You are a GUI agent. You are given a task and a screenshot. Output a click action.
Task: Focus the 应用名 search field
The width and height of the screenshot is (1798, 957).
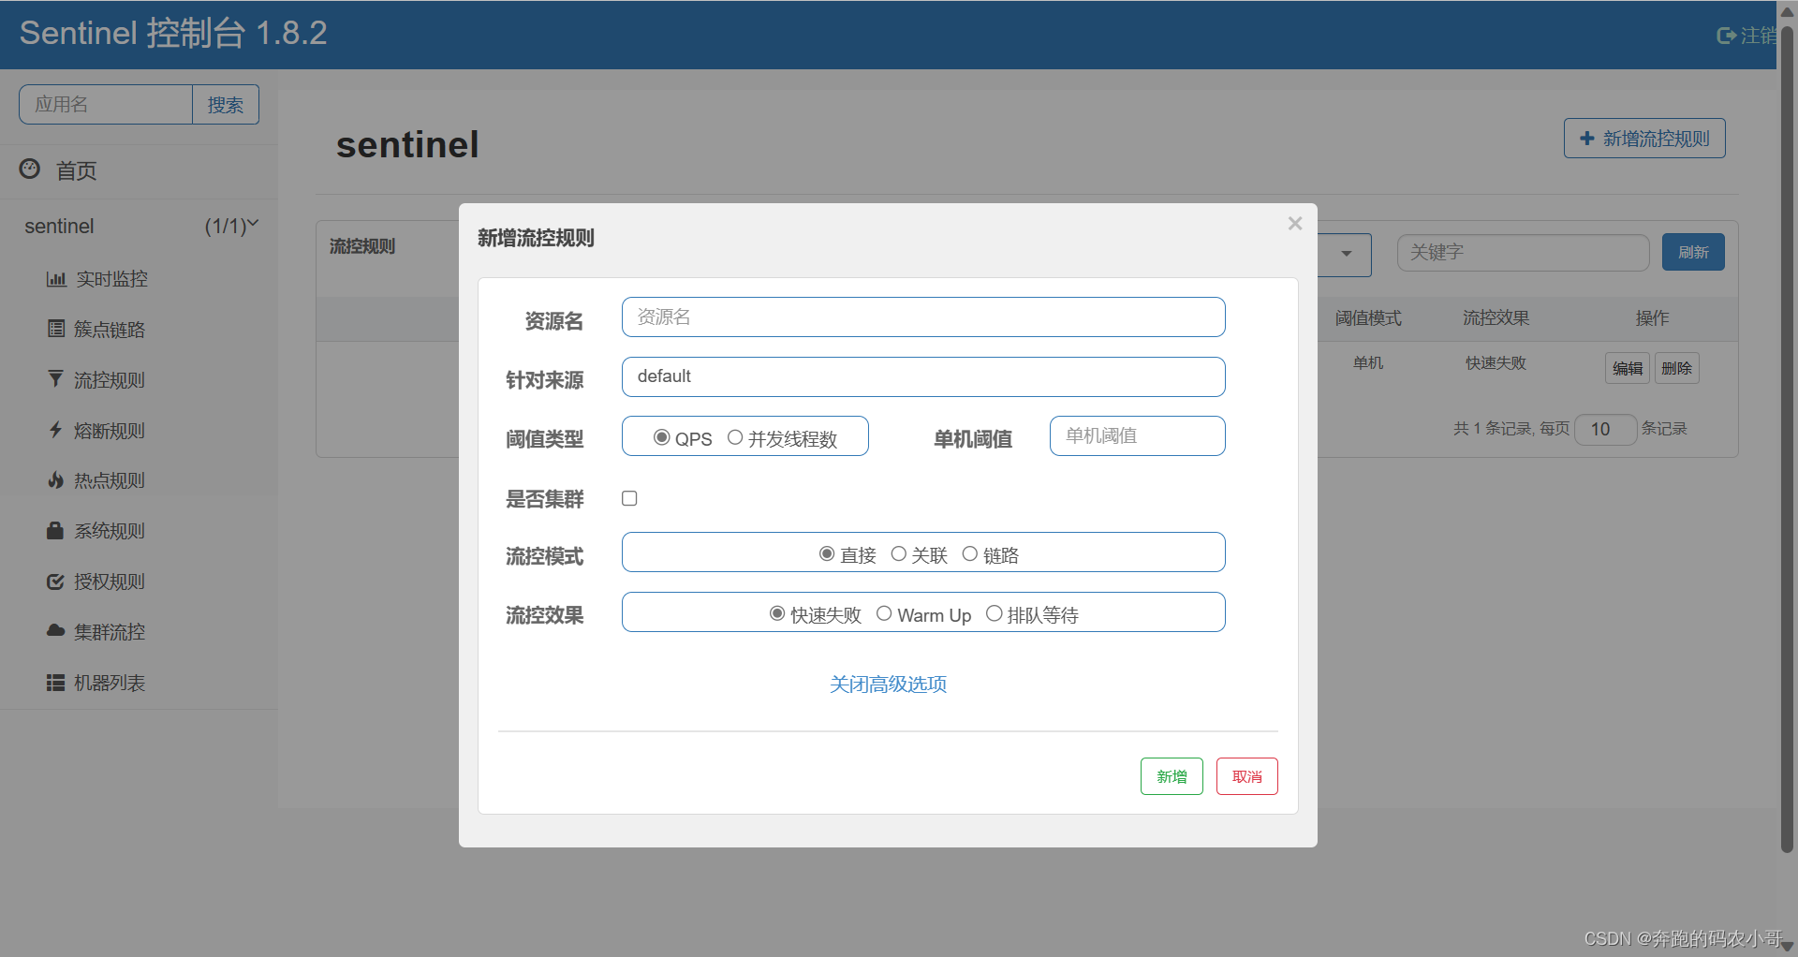pos(106,105)
